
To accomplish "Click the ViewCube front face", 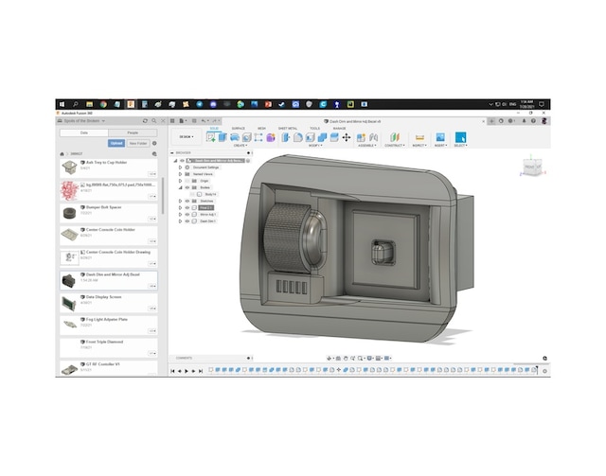I will [x=528, y=167].
